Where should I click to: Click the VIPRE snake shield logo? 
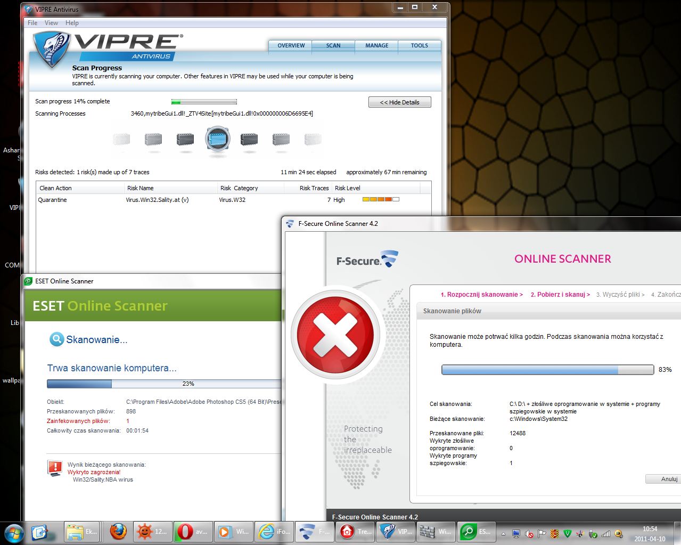coord(52,49)
